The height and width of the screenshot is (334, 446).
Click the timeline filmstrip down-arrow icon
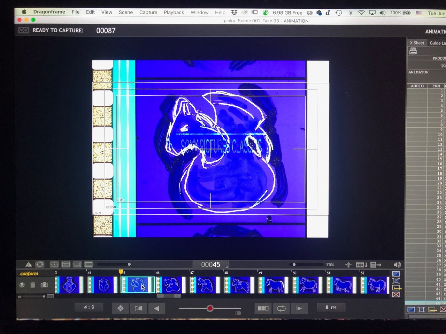[362, 265]
